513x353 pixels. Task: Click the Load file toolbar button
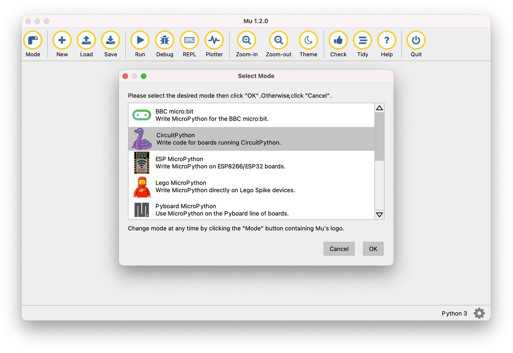[x=86, y=44]
